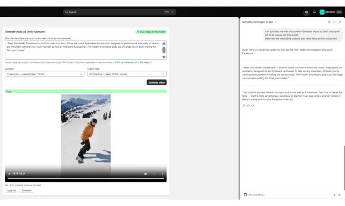Click the video progress bar

86,178
